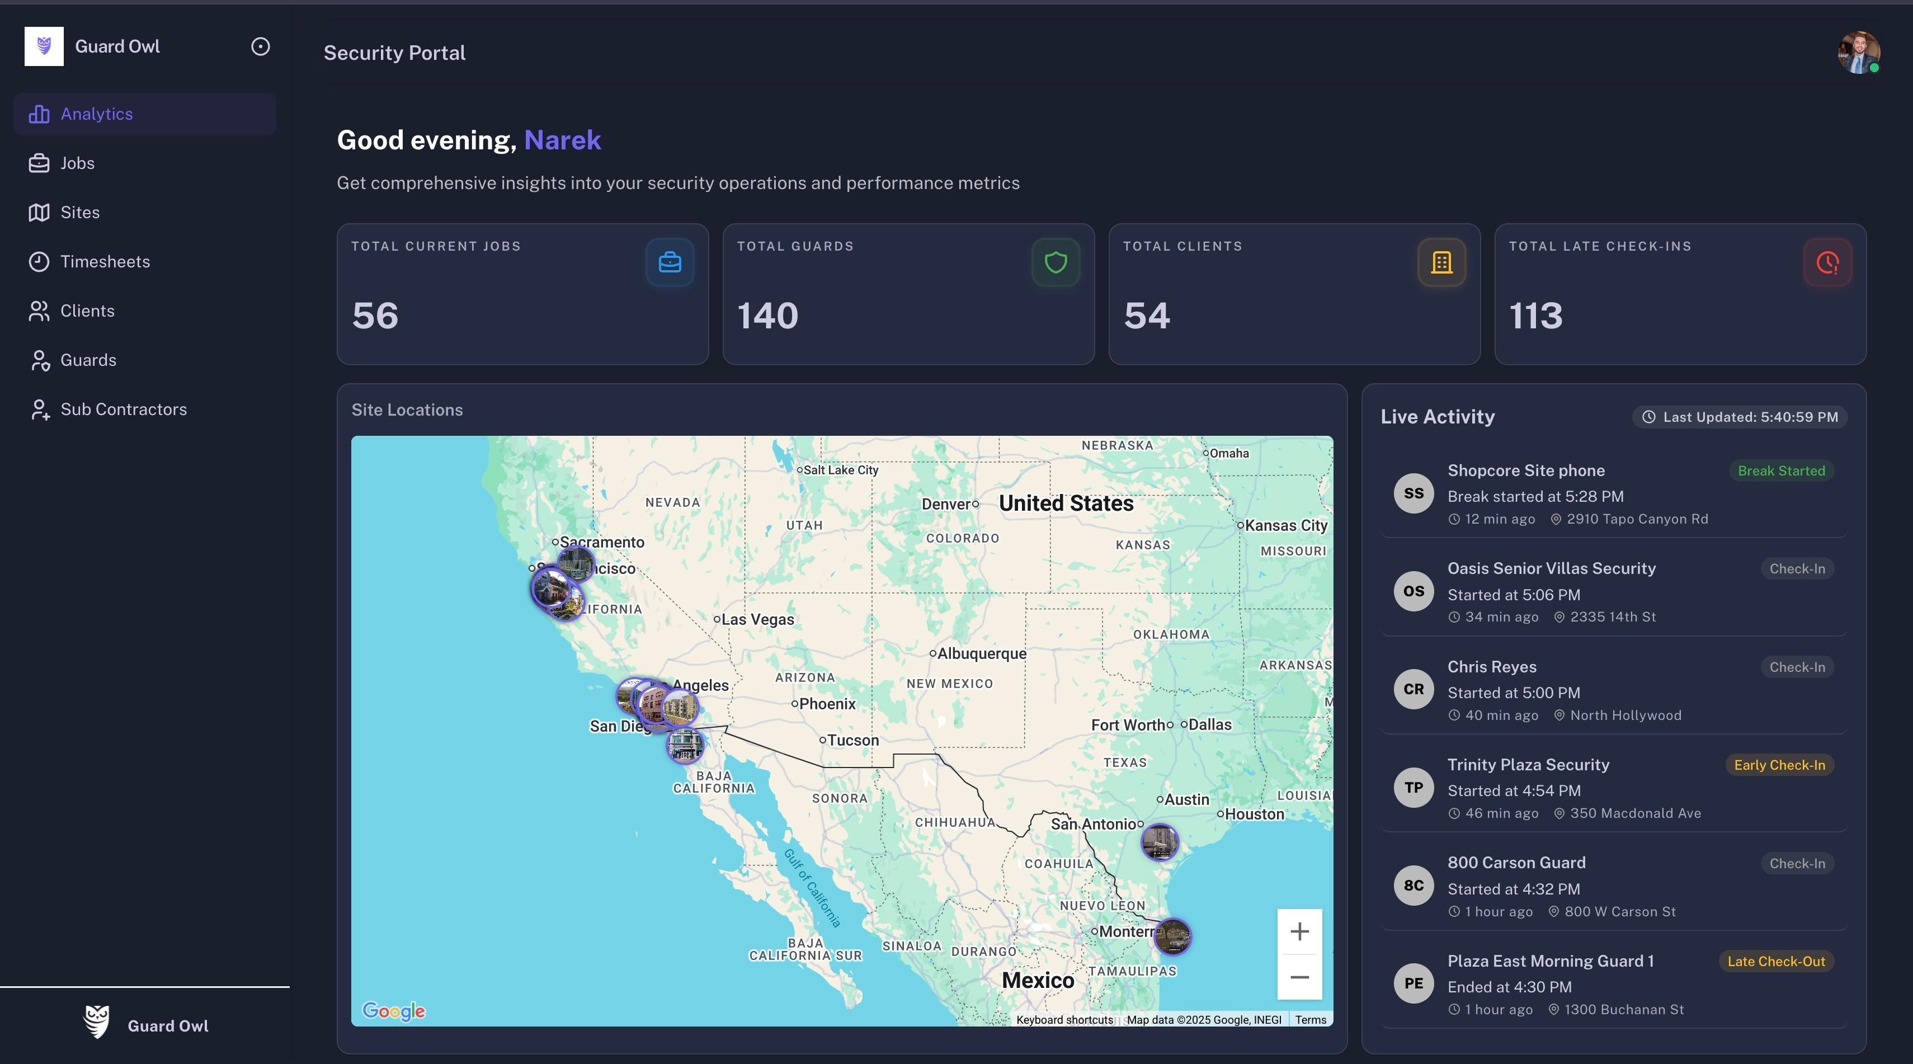This screenshot has height=1064, width=1913.
Task: Select the Jobs briefcase icon in sidebar
Action: click(x=39, y=163)
